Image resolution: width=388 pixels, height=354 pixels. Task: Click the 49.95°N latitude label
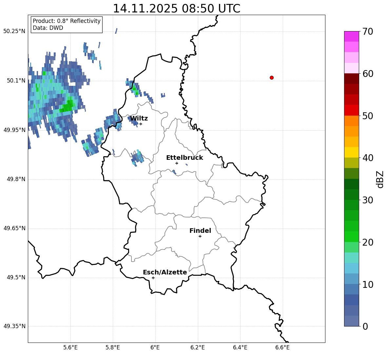pyautogui.click(x=14, y=130)
